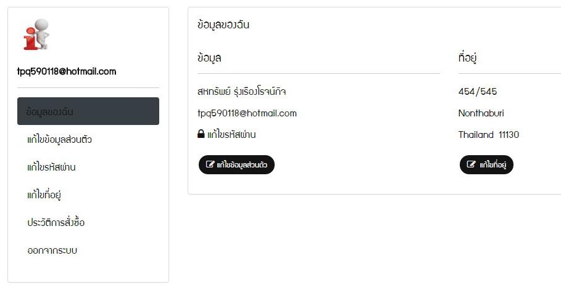Click the pencil icon in black แก้ไขที่อยู่ button
Viewport: 561px width, 290px height.
[471, 164]
